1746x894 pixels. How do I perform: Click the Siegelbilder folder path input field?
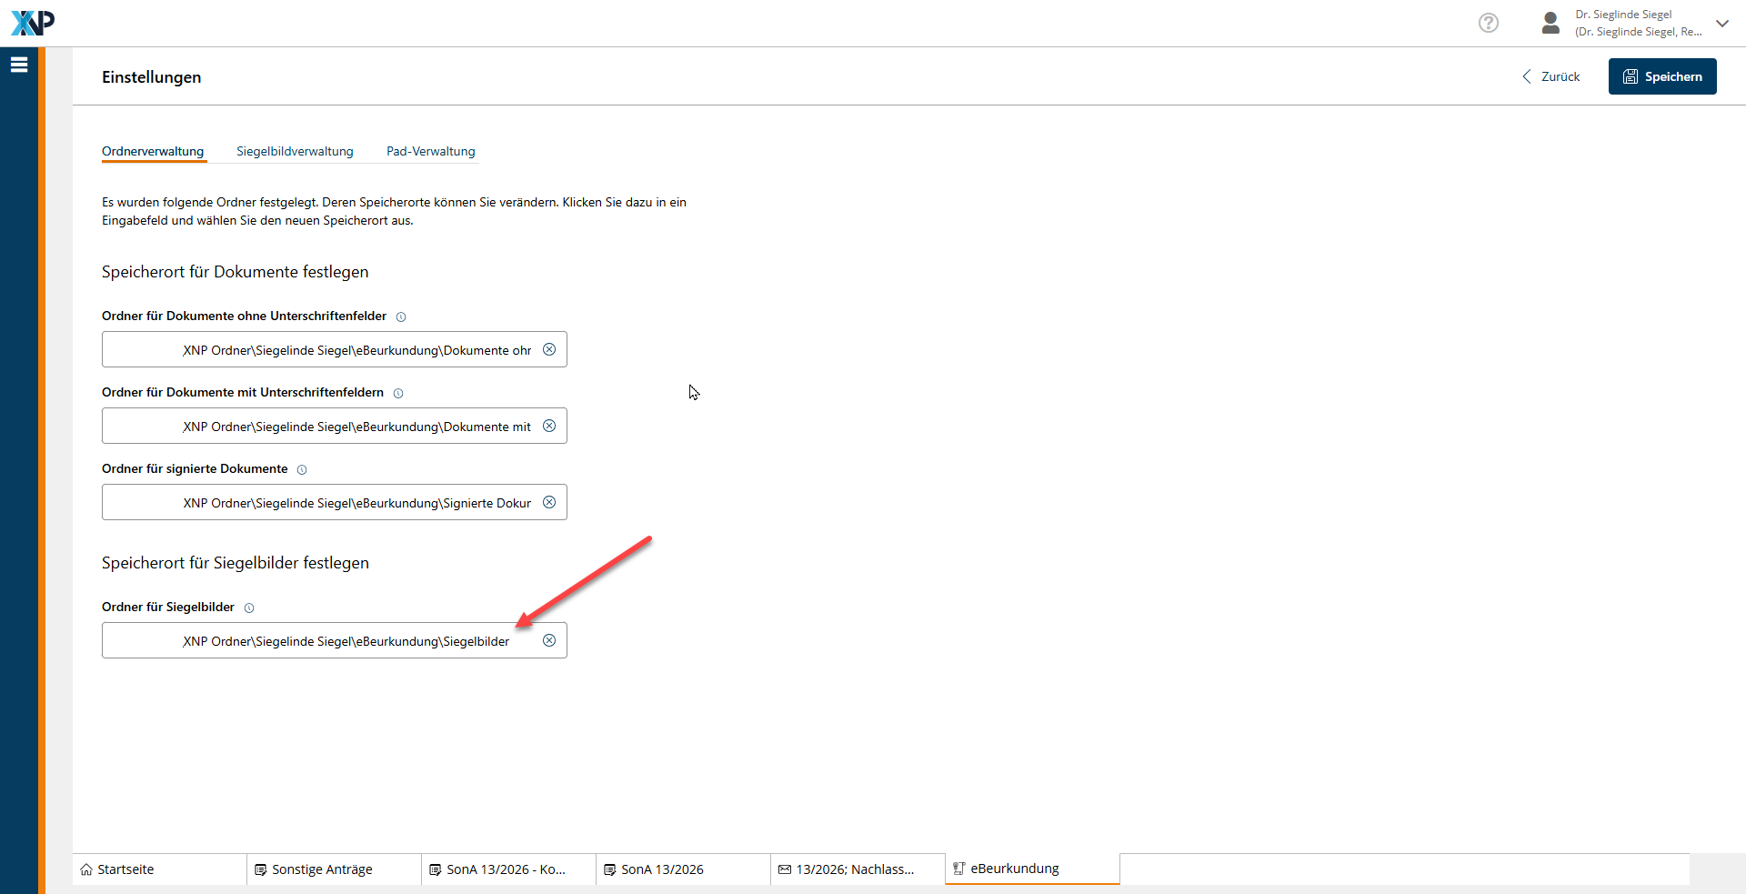[x=346, y=640]
